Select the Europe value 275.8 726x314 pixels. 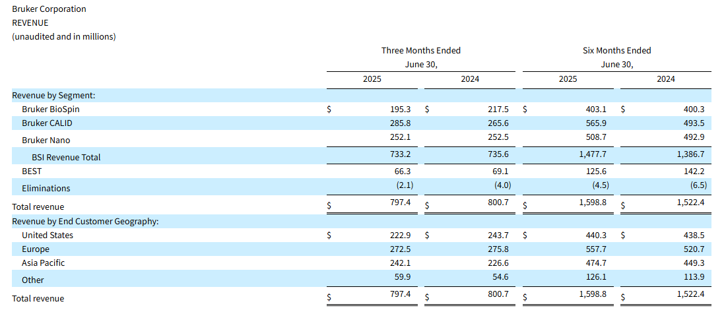[499, 249]
